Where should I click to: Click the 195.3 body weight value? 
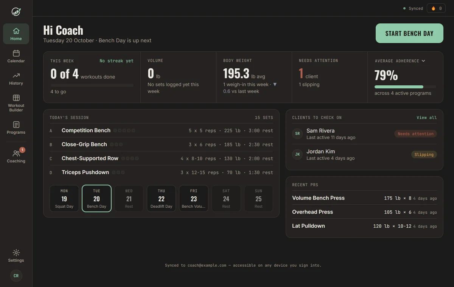point(236,73)
